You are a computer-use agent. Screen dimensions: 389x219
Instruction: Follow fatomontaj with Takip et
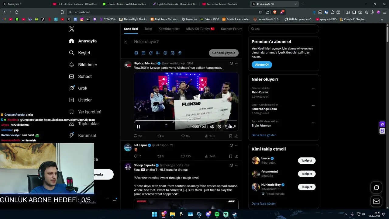pos(307,174)
